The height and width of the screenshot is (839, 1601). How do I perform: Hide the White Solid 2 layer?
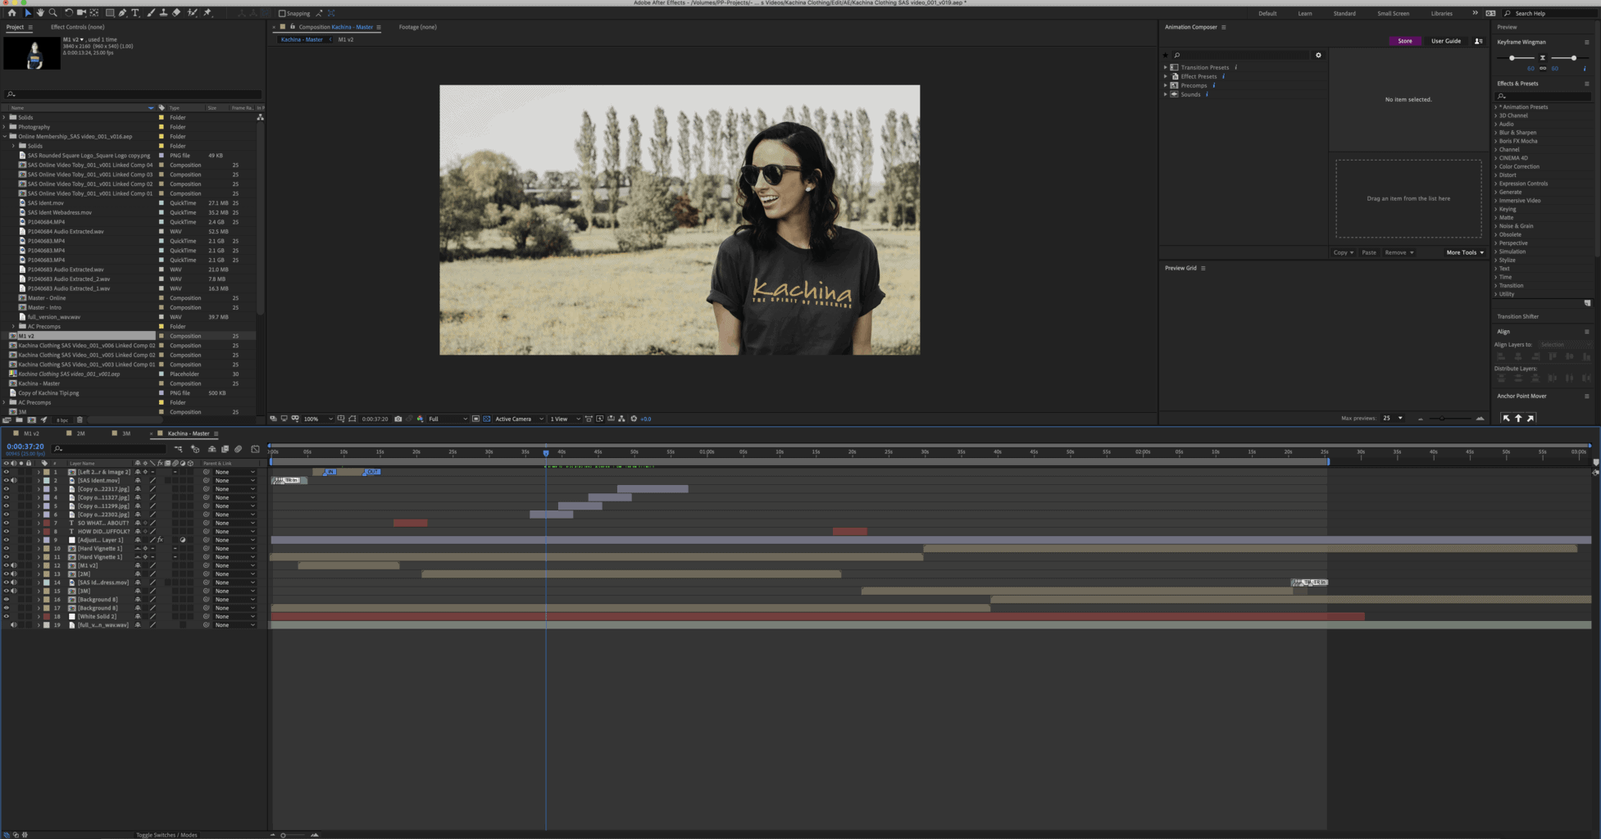point(7,616)
